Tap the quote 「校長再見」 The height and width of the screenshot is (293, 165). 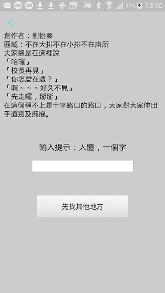[24, 71]
